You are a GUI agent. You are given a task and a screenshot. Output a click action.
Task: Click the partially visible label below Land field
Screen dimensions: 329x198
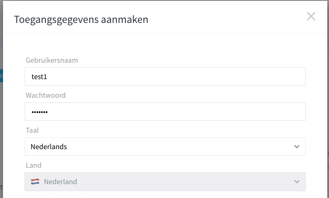point(54,197)
